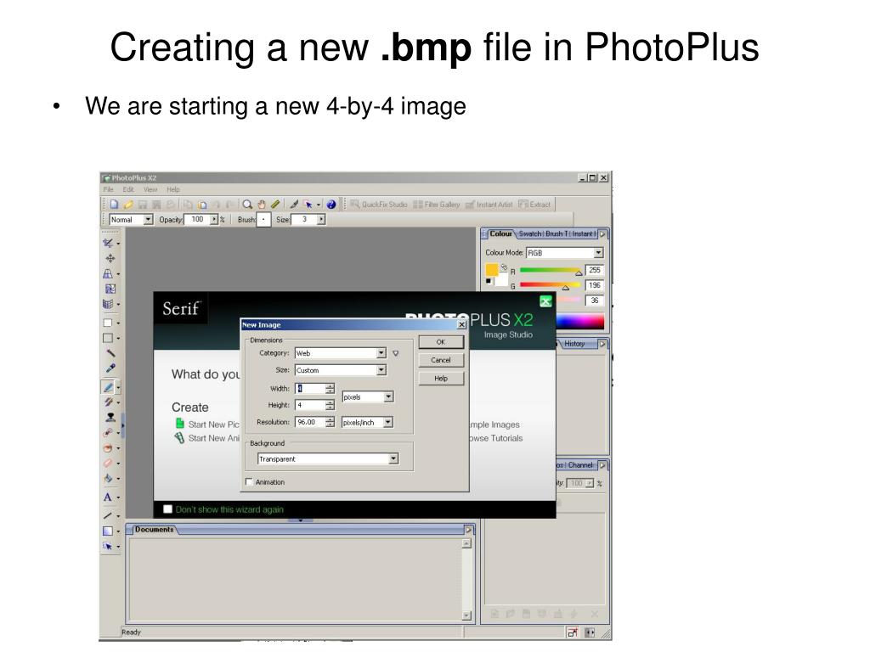The image size is (870, 652).
Task: Open the Normal blend mode dropdown
Action: (x=131, y=220)
